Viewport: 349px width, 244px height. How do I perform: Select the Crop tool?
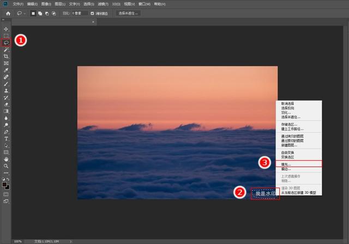click(6, 57)
